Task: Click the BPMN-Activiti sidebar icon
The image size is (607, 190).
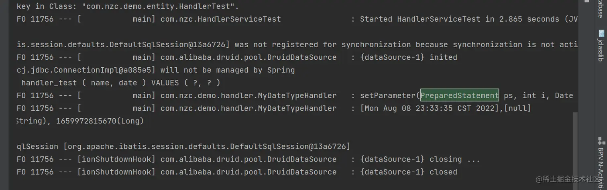Action: tap(601, 141)
